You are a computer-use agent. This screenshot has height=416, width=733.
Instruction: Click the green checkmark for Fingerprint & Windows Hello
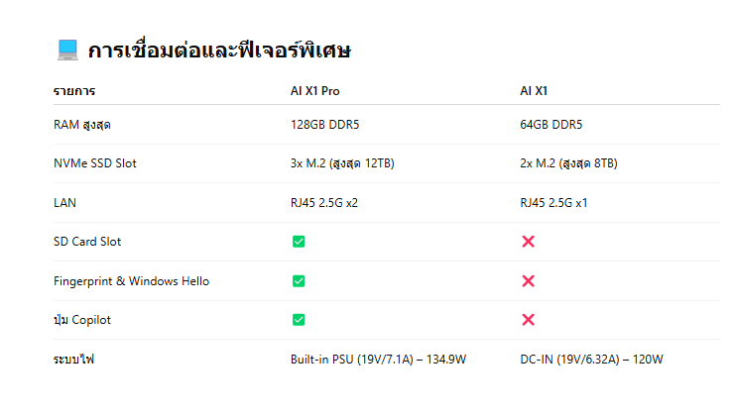pyautogui.click(x=299, y=281)
